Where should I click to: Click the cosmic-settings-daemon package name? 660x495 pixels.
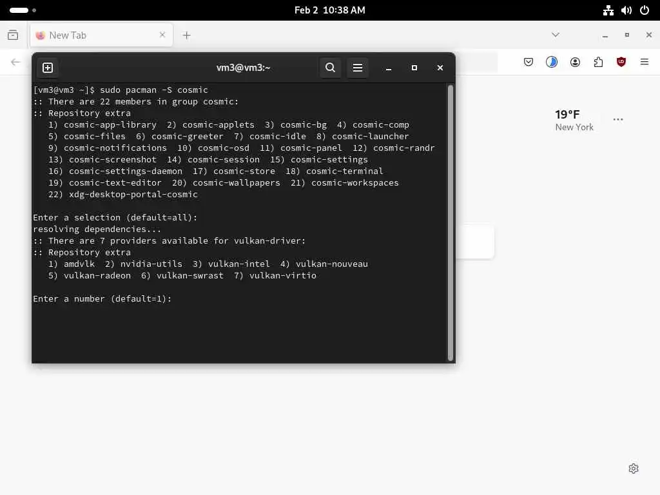pyautogui.click(x=126, y=171)
